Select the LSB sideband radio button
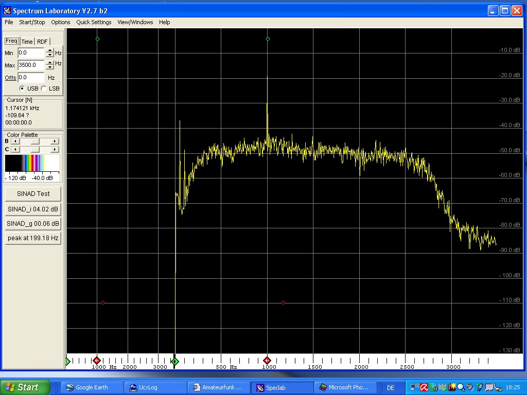Image resolution: width=527 pixels, height=395 pixels. point(43,88)
